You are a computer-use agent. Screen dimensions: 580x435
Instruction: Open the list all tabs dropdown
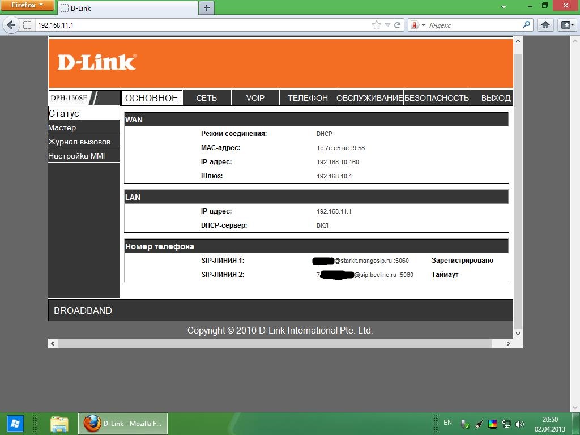(x=504, y=7)
